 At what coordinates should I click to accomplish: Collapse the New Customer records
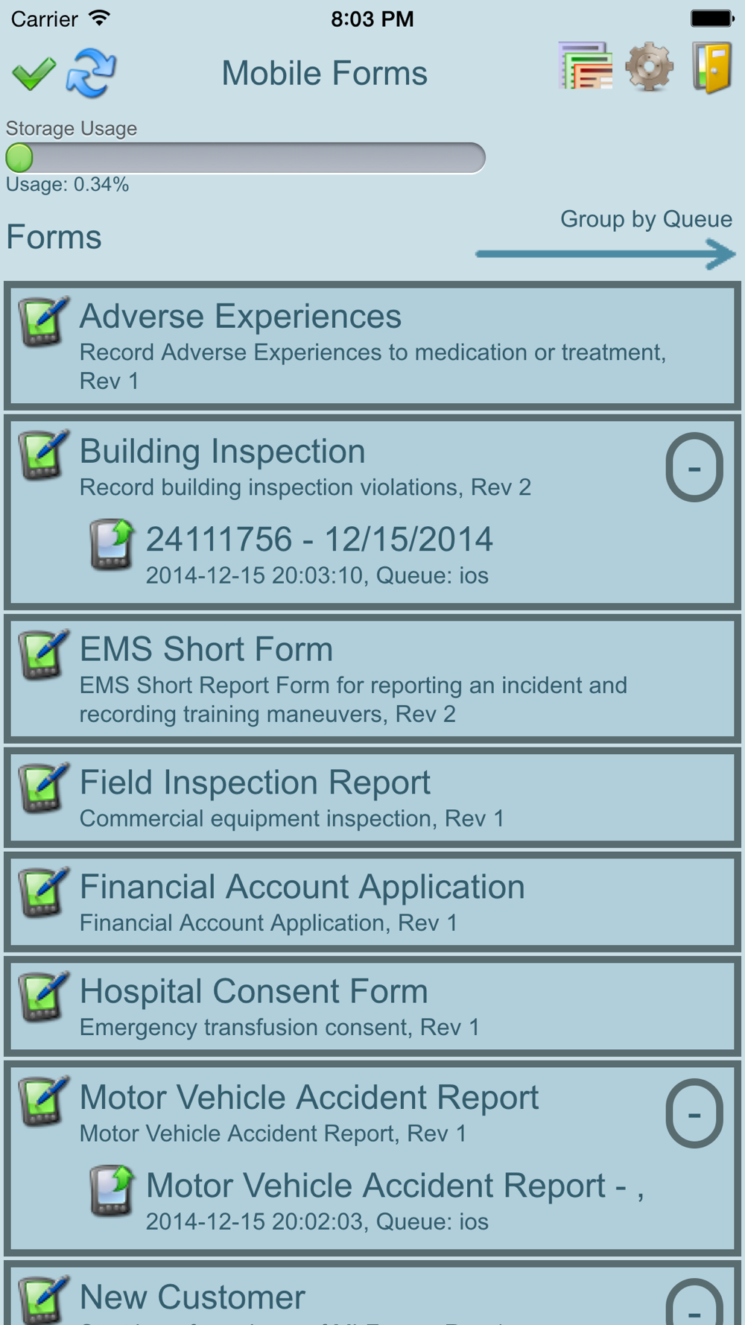point(694,1306)
